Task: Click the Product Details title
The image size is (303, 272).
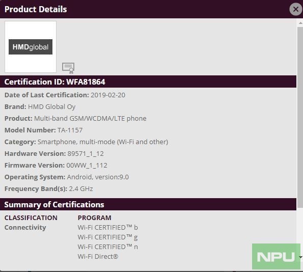Action: pyautogui.click(x=36, y=9)
